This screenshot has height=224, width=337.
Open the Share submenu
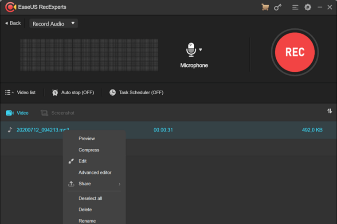coord(94,184)
